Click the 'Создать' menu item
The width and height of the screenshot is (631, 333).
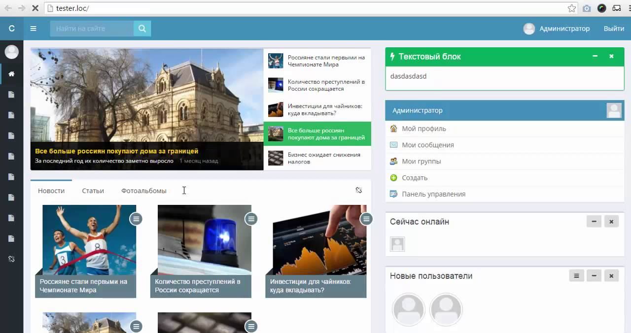pyautogui.click(x=415, y=178)
